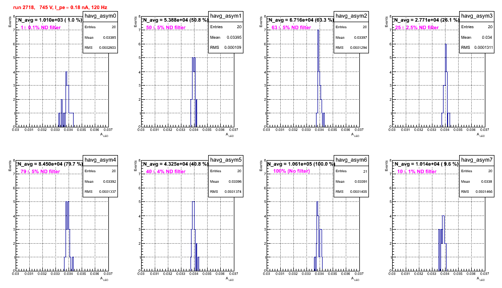Click the N_avg = 2.771e+04 label
Viewport: 502px width, 288px height.
[x=426, y=20]
